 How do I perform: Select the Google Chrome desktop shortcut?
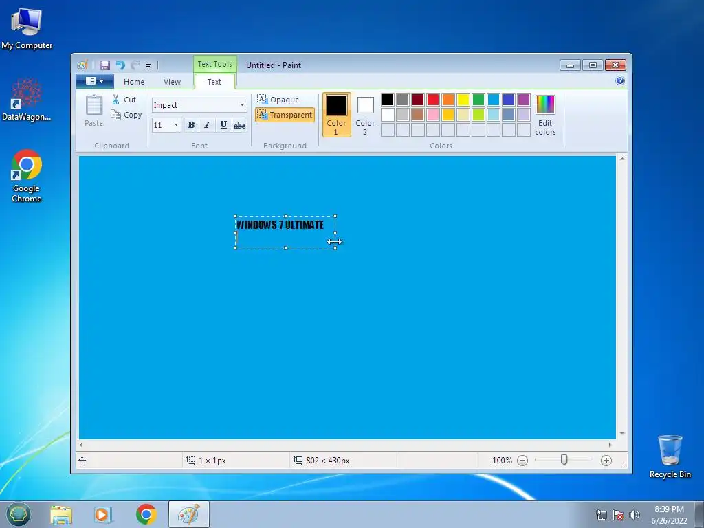click(x=27, y=176)
